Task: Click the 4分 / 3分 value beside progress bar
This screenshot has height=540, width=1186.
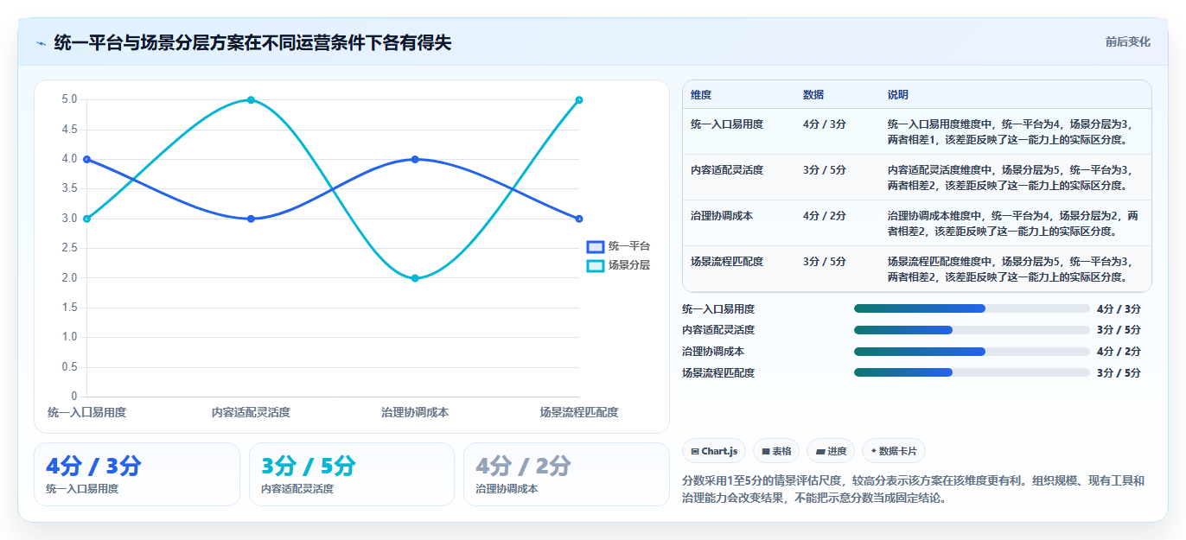Action: [1119, 308]
